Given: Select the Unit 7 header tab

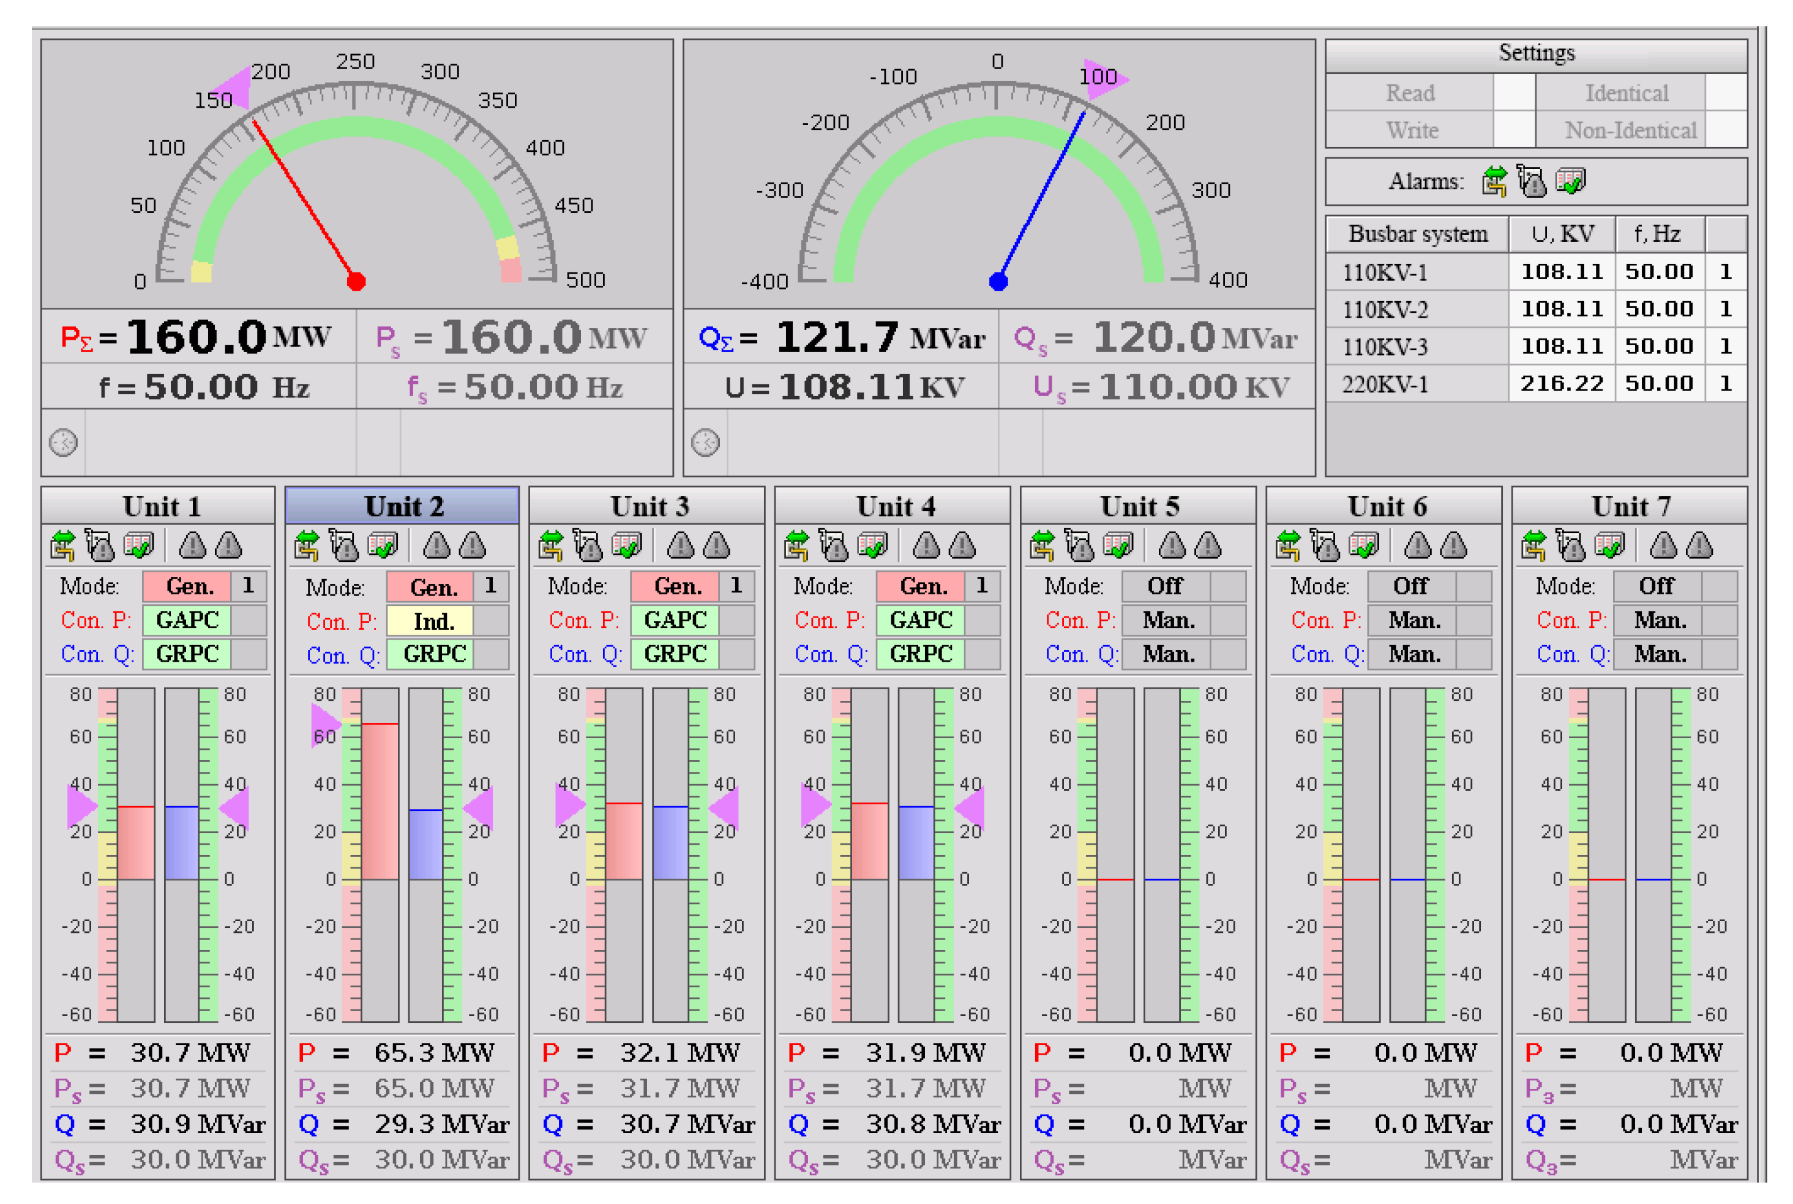Looking at the screenshot, I should 1629,506.
